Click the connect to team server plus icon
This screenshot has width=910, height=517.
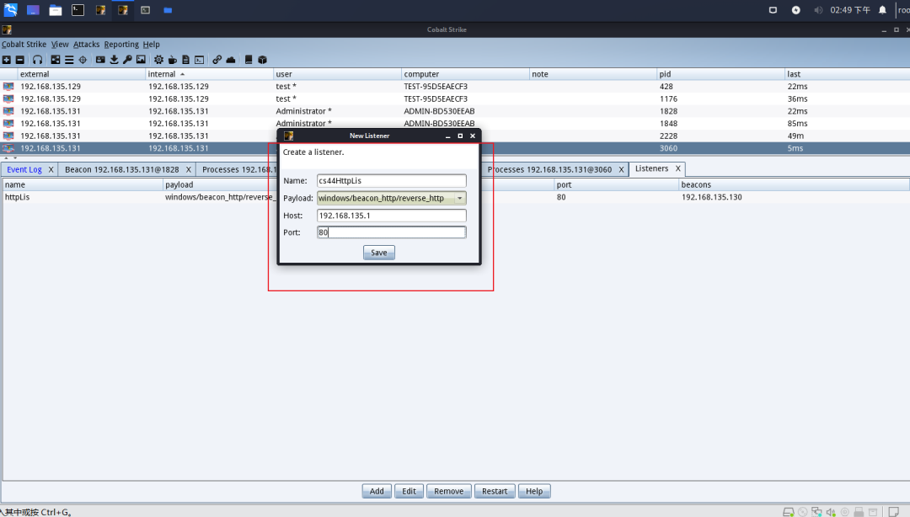7,60
